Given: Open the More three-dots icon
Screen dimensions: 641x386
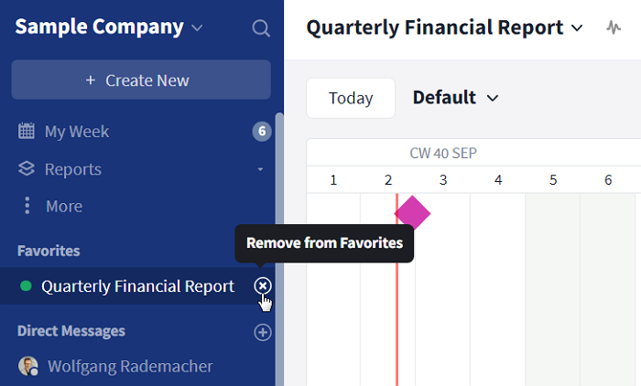Looking at the screenshot, I should [27, 206].
